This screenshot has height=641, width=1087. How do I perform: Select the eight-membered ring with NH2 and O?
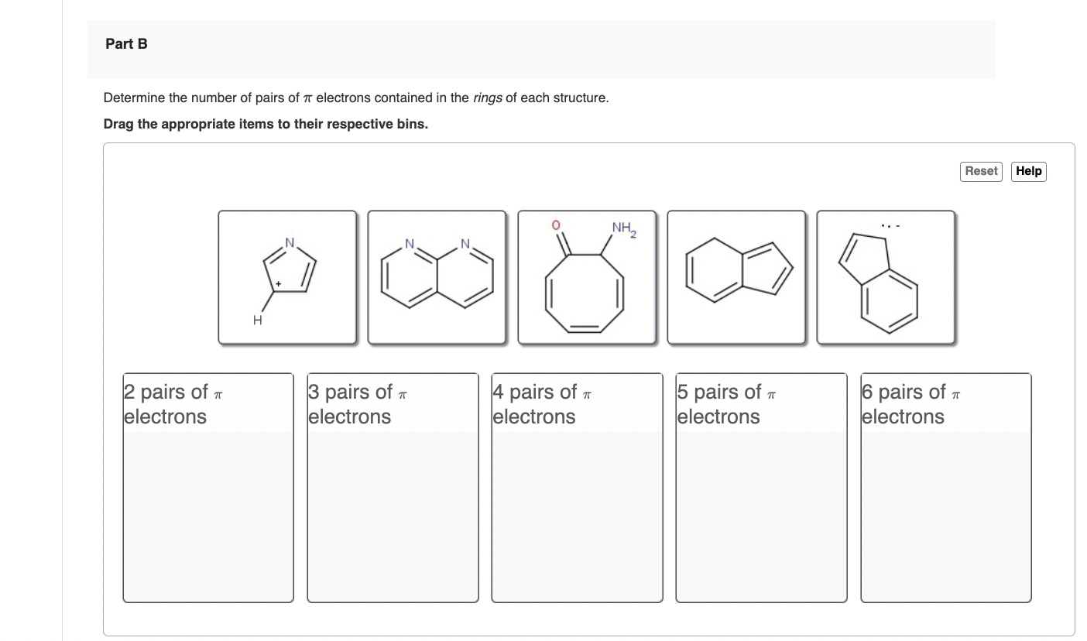point(587,277)
